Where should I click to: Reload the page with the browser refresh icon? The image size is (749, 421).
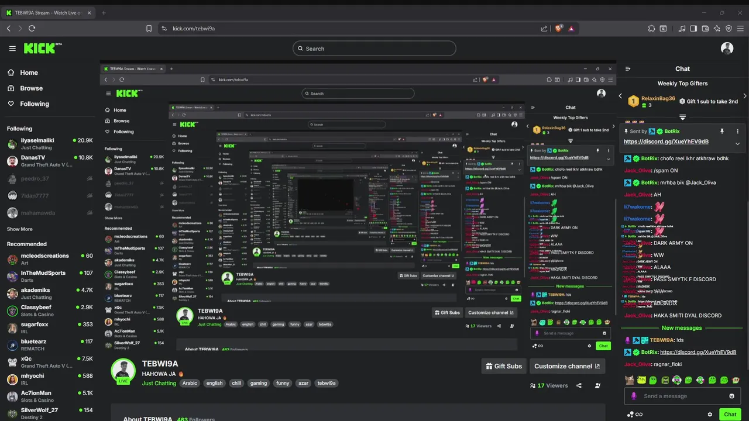32,28
